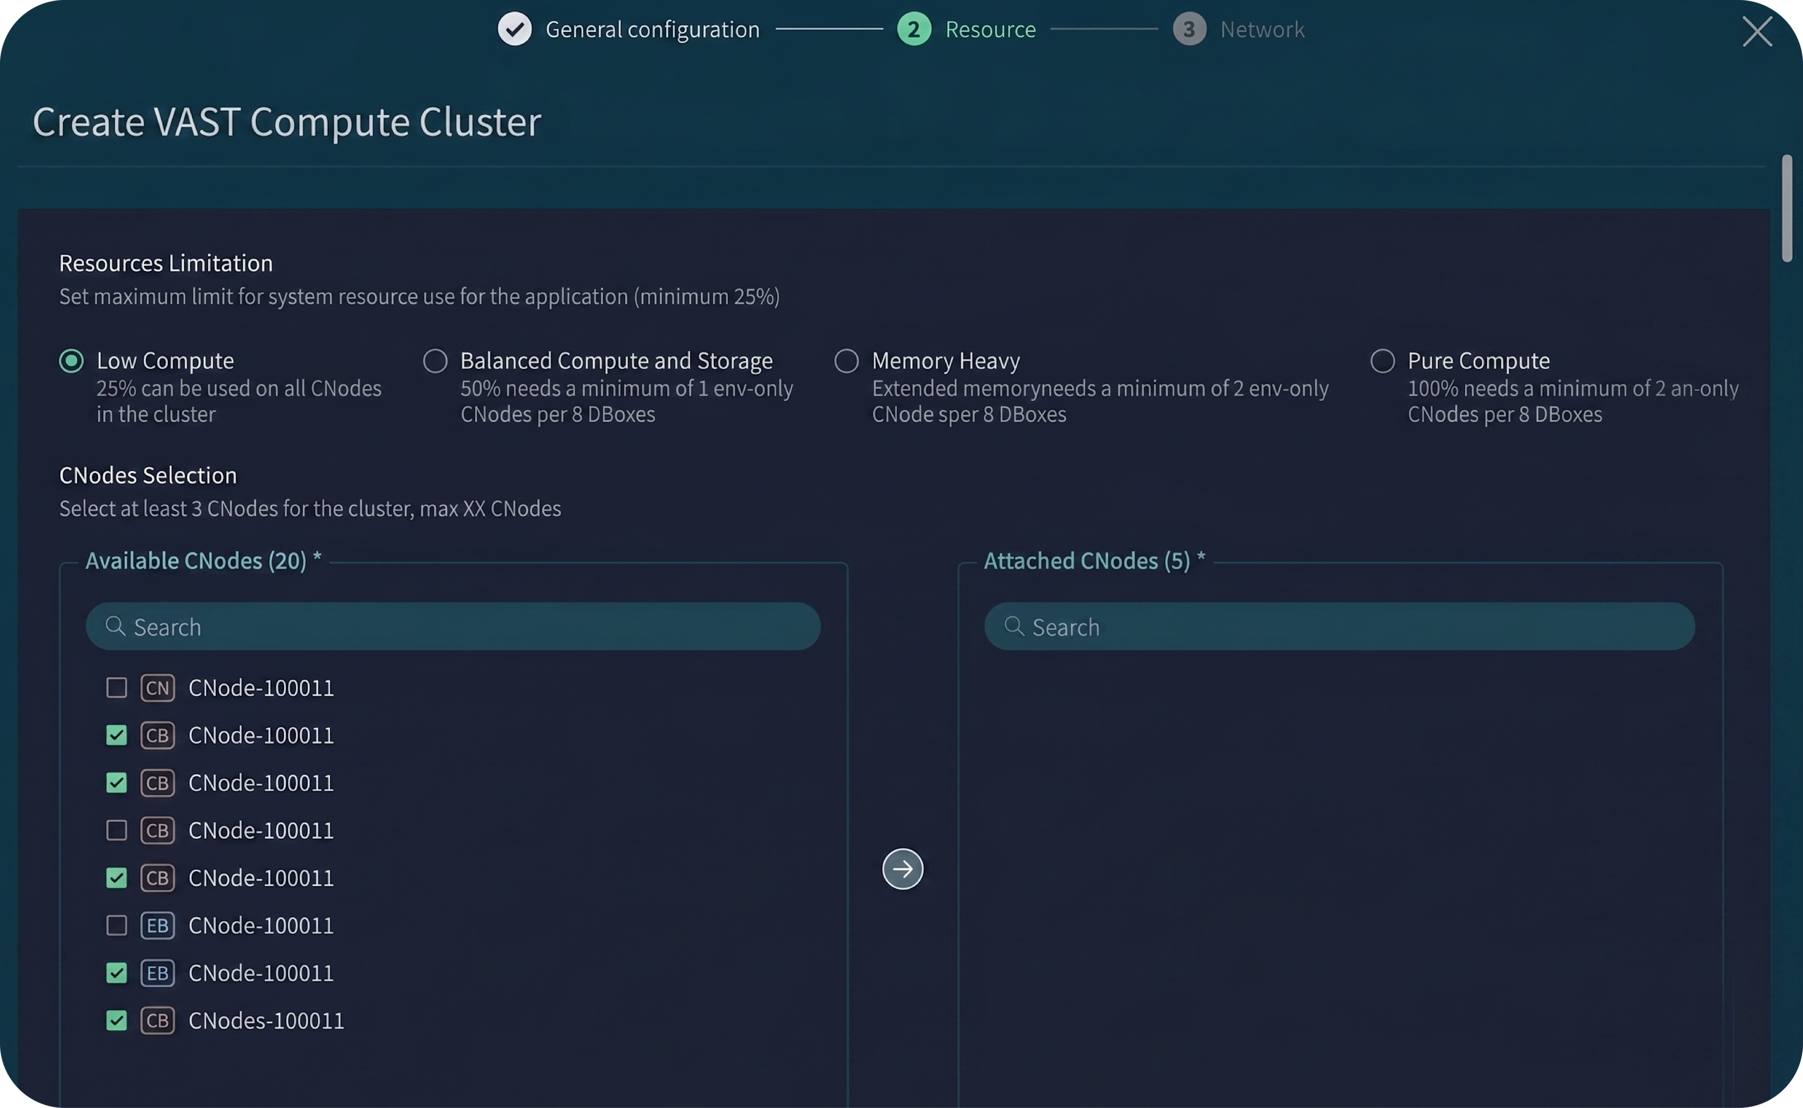Click the step 3 number badge for Network

1189,29
